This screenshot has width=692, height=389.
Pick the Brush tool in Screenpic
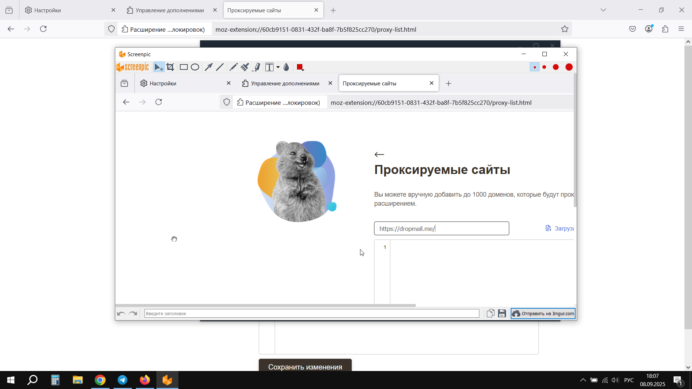[245, 67]
